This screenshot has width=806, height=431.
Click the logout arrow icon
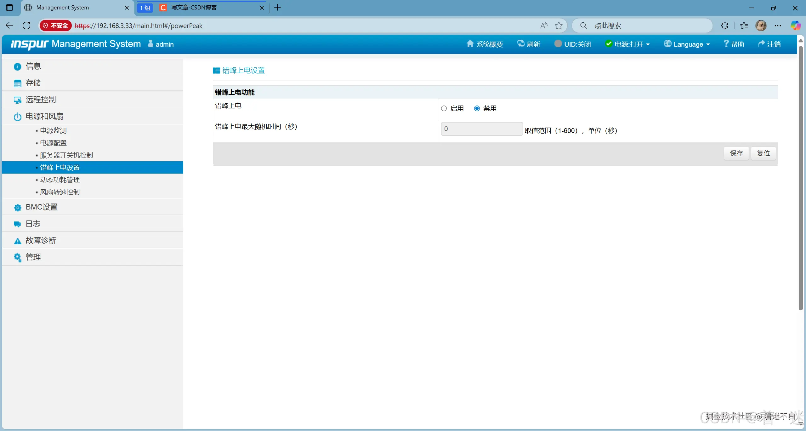761,44
